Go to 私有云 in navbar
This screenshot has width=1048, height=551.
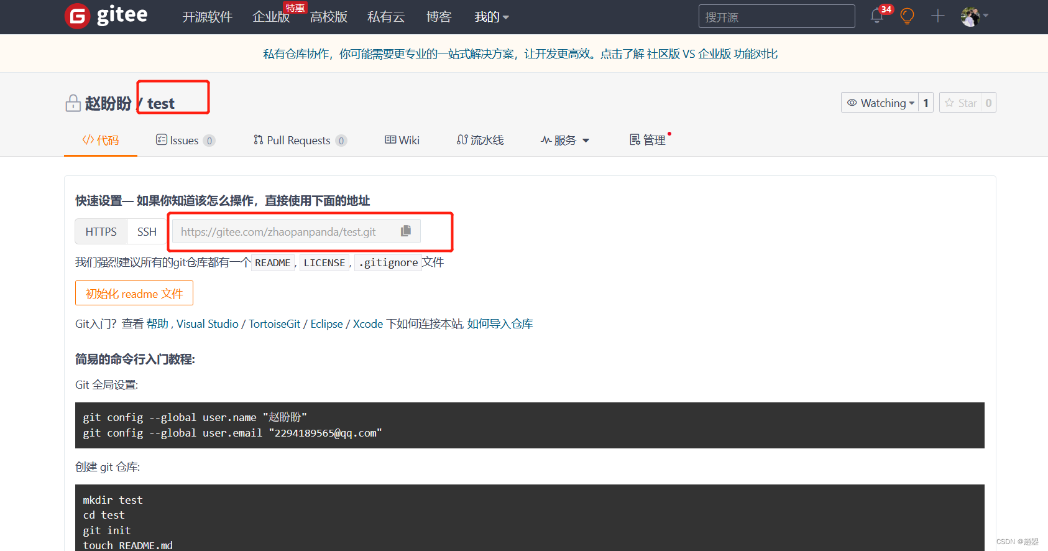coord(386,17)
